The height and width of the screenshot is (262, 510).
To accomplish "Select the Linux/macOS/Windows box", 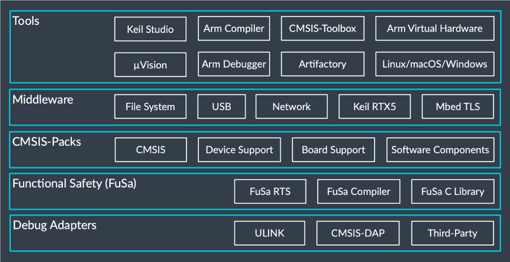I will [435, 64].
